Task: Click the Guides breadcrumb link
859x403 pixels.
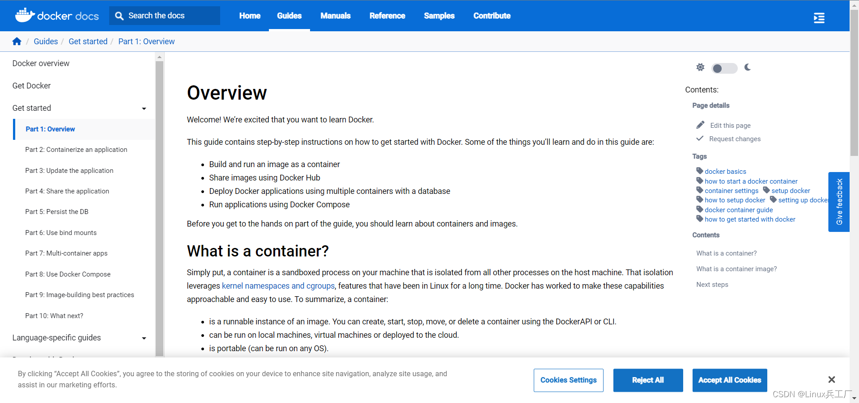Action: pyautogui.click(x=46, y=42)
